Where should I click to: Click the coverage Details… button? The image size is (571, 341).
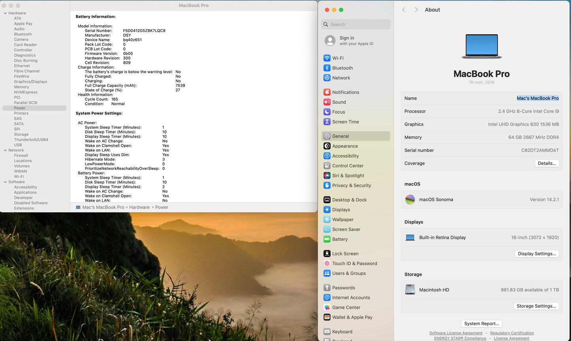[x=547, y=163]
